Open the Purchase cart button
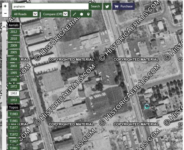 click(123, 6)
